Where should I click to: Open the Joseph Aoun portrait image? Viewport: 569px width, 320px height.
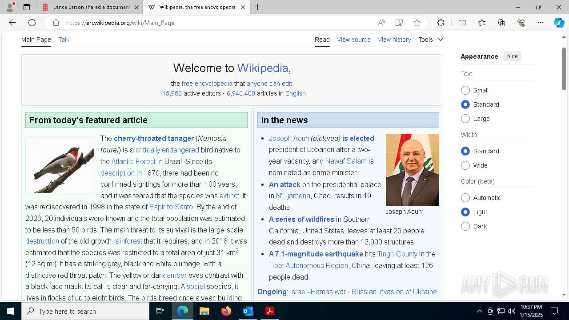[413, 170]
